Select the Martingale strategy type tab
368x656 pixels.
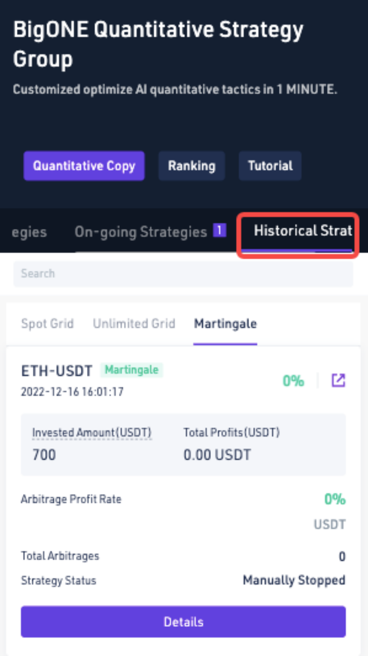pyautogui.click(x=225, y=323)
